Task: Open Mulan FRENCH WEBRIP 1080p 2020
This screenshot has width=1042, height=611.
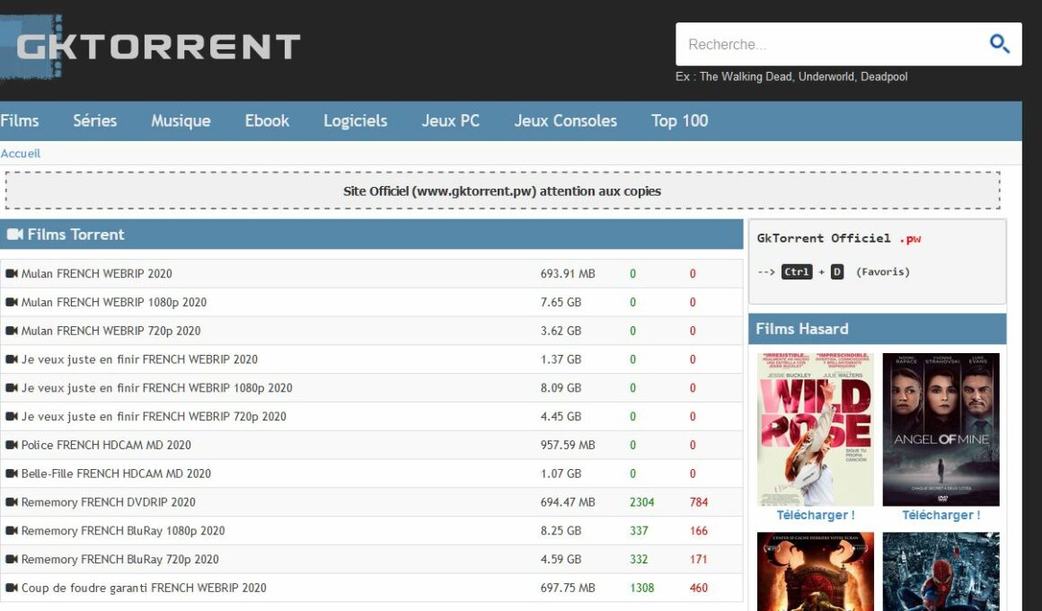Action: 114,302
